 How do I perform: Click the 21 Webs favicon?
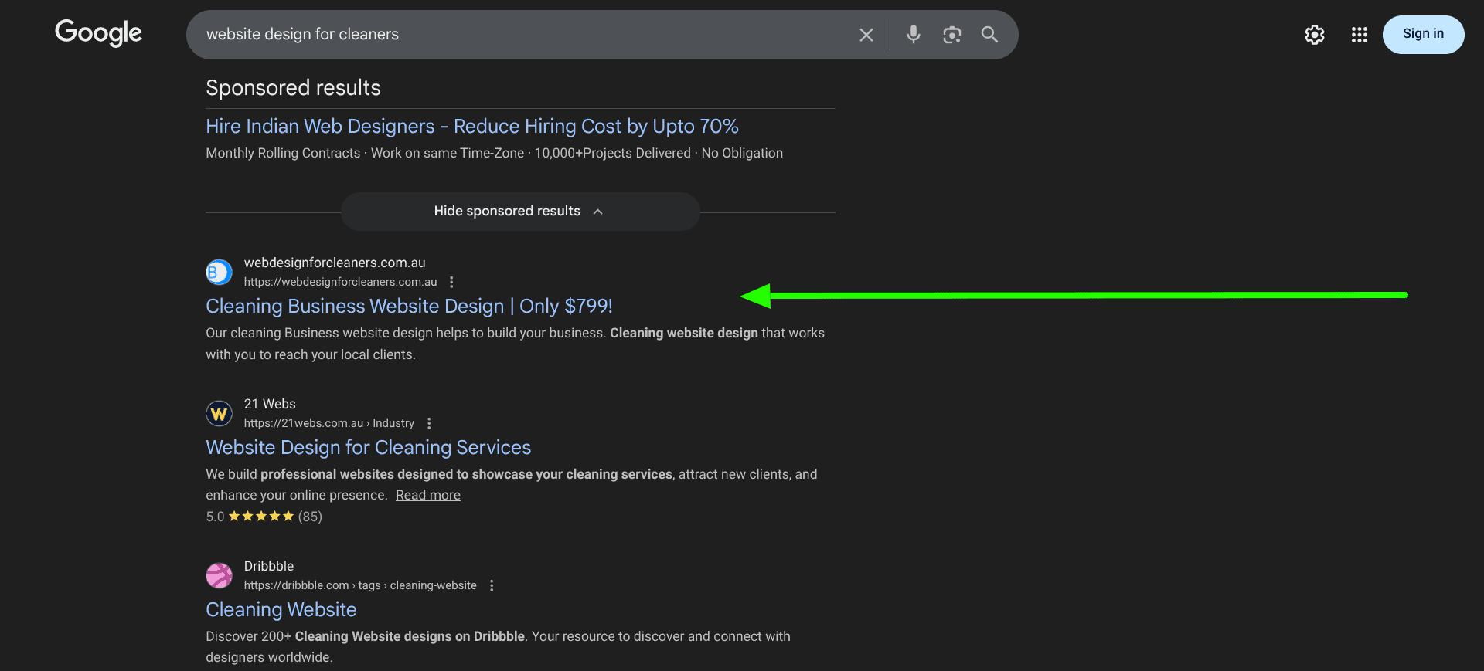coord(219,413)
